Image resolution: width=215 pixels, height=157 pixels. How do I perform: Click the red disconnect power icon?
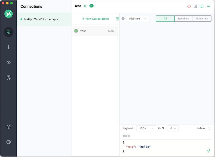(x=189, y=6)
